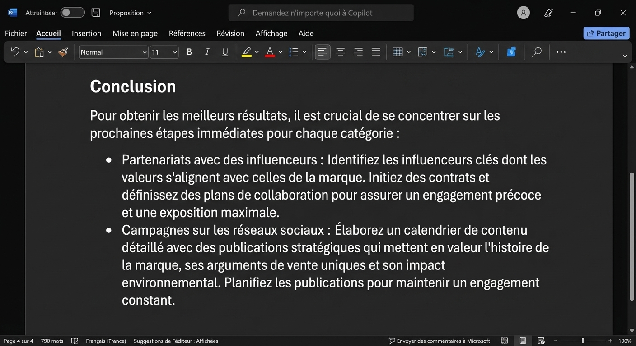Click the blue Copilot add-in icon
The width and height of the screenshot is (636, 346).
click(x=511, y=52)
